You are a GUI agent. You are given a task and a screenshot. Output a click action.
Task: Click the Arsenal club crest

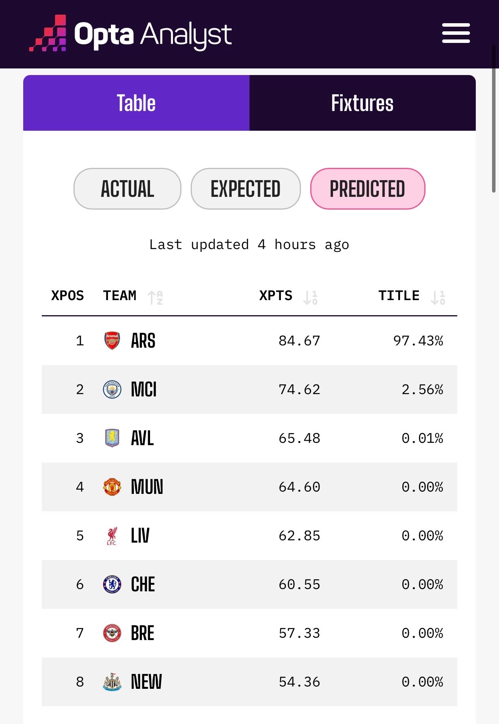(112, 341)
